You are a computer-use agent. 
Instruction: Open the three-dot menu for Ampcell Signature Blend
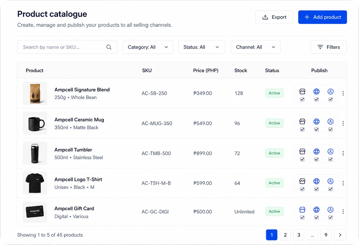click(x=343, y=93)
